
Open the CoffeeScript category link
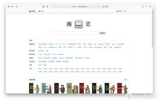click(x=72, y=44)
